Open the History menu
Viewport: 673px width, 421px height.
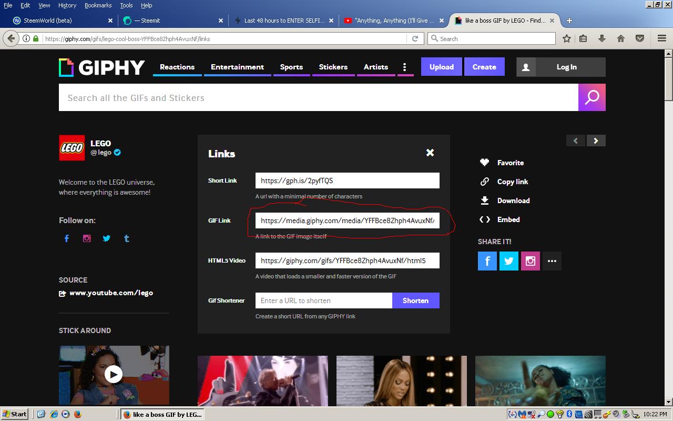(67, 5)
